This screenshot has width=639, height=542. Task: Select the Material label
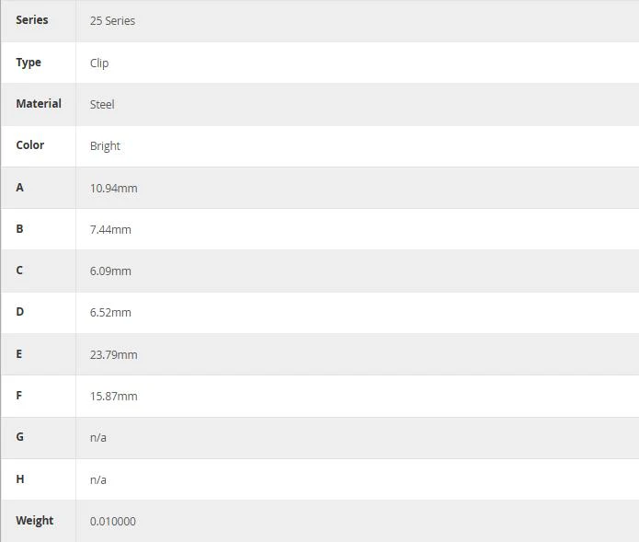click(39, 104)
